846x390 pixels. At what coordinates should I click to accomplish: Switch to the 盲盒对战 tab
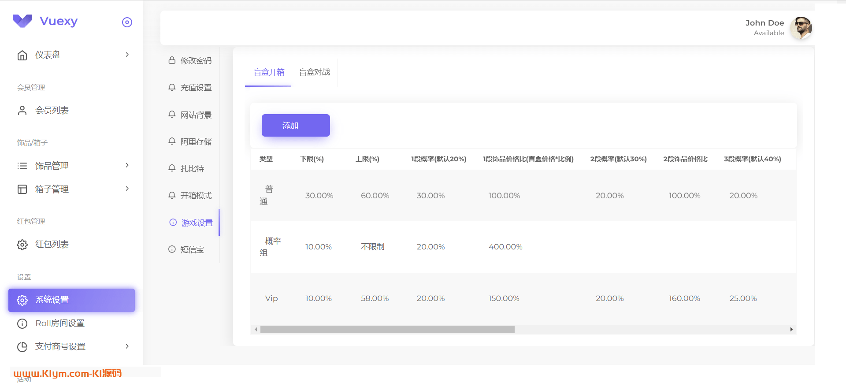click(x=314, y=72)
